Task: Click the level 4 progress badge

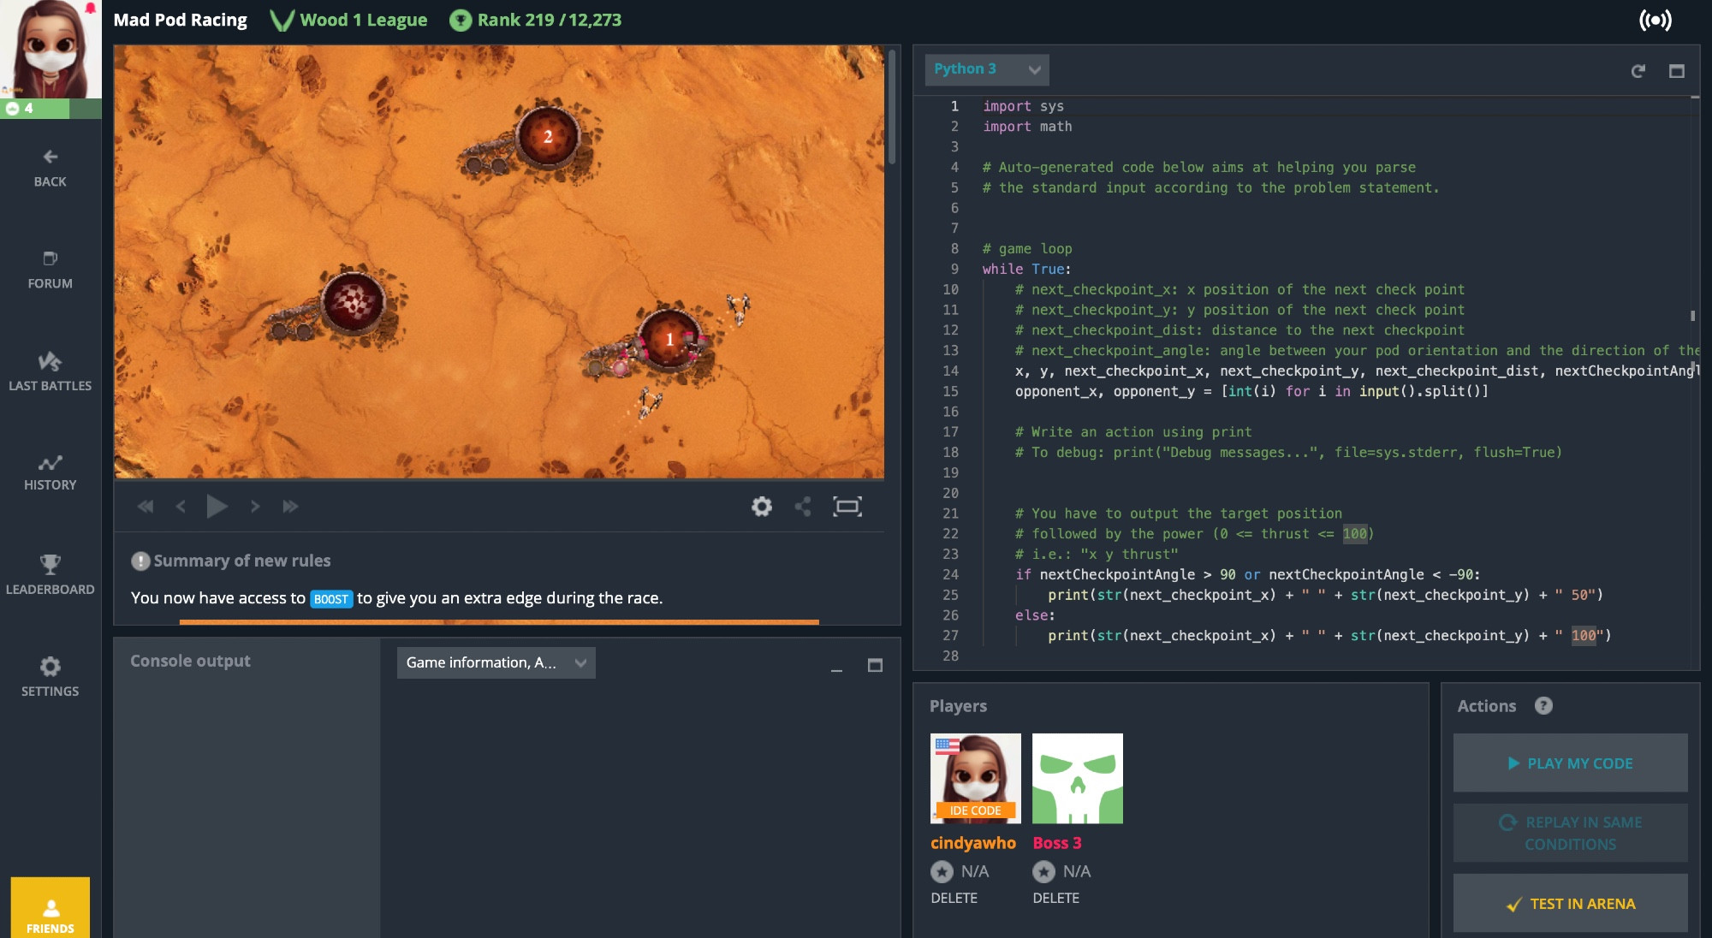Action: click(x=50, y=109)
